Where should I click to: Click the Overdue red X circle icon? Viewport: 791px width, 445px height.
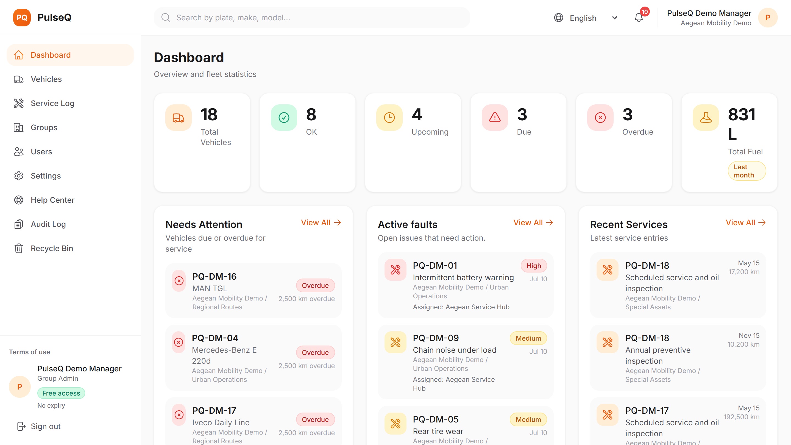[600, 118]
